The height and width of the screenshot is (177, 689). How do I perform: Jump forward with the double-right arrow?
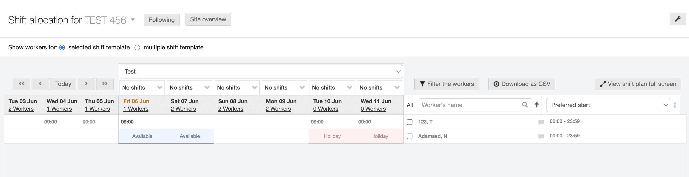104,84
